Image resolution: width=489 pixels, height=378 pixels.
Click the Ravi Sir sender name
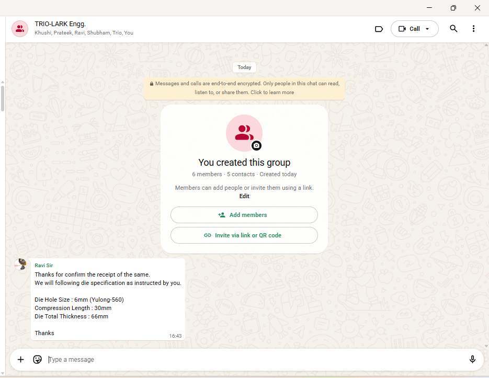point(43,266)
